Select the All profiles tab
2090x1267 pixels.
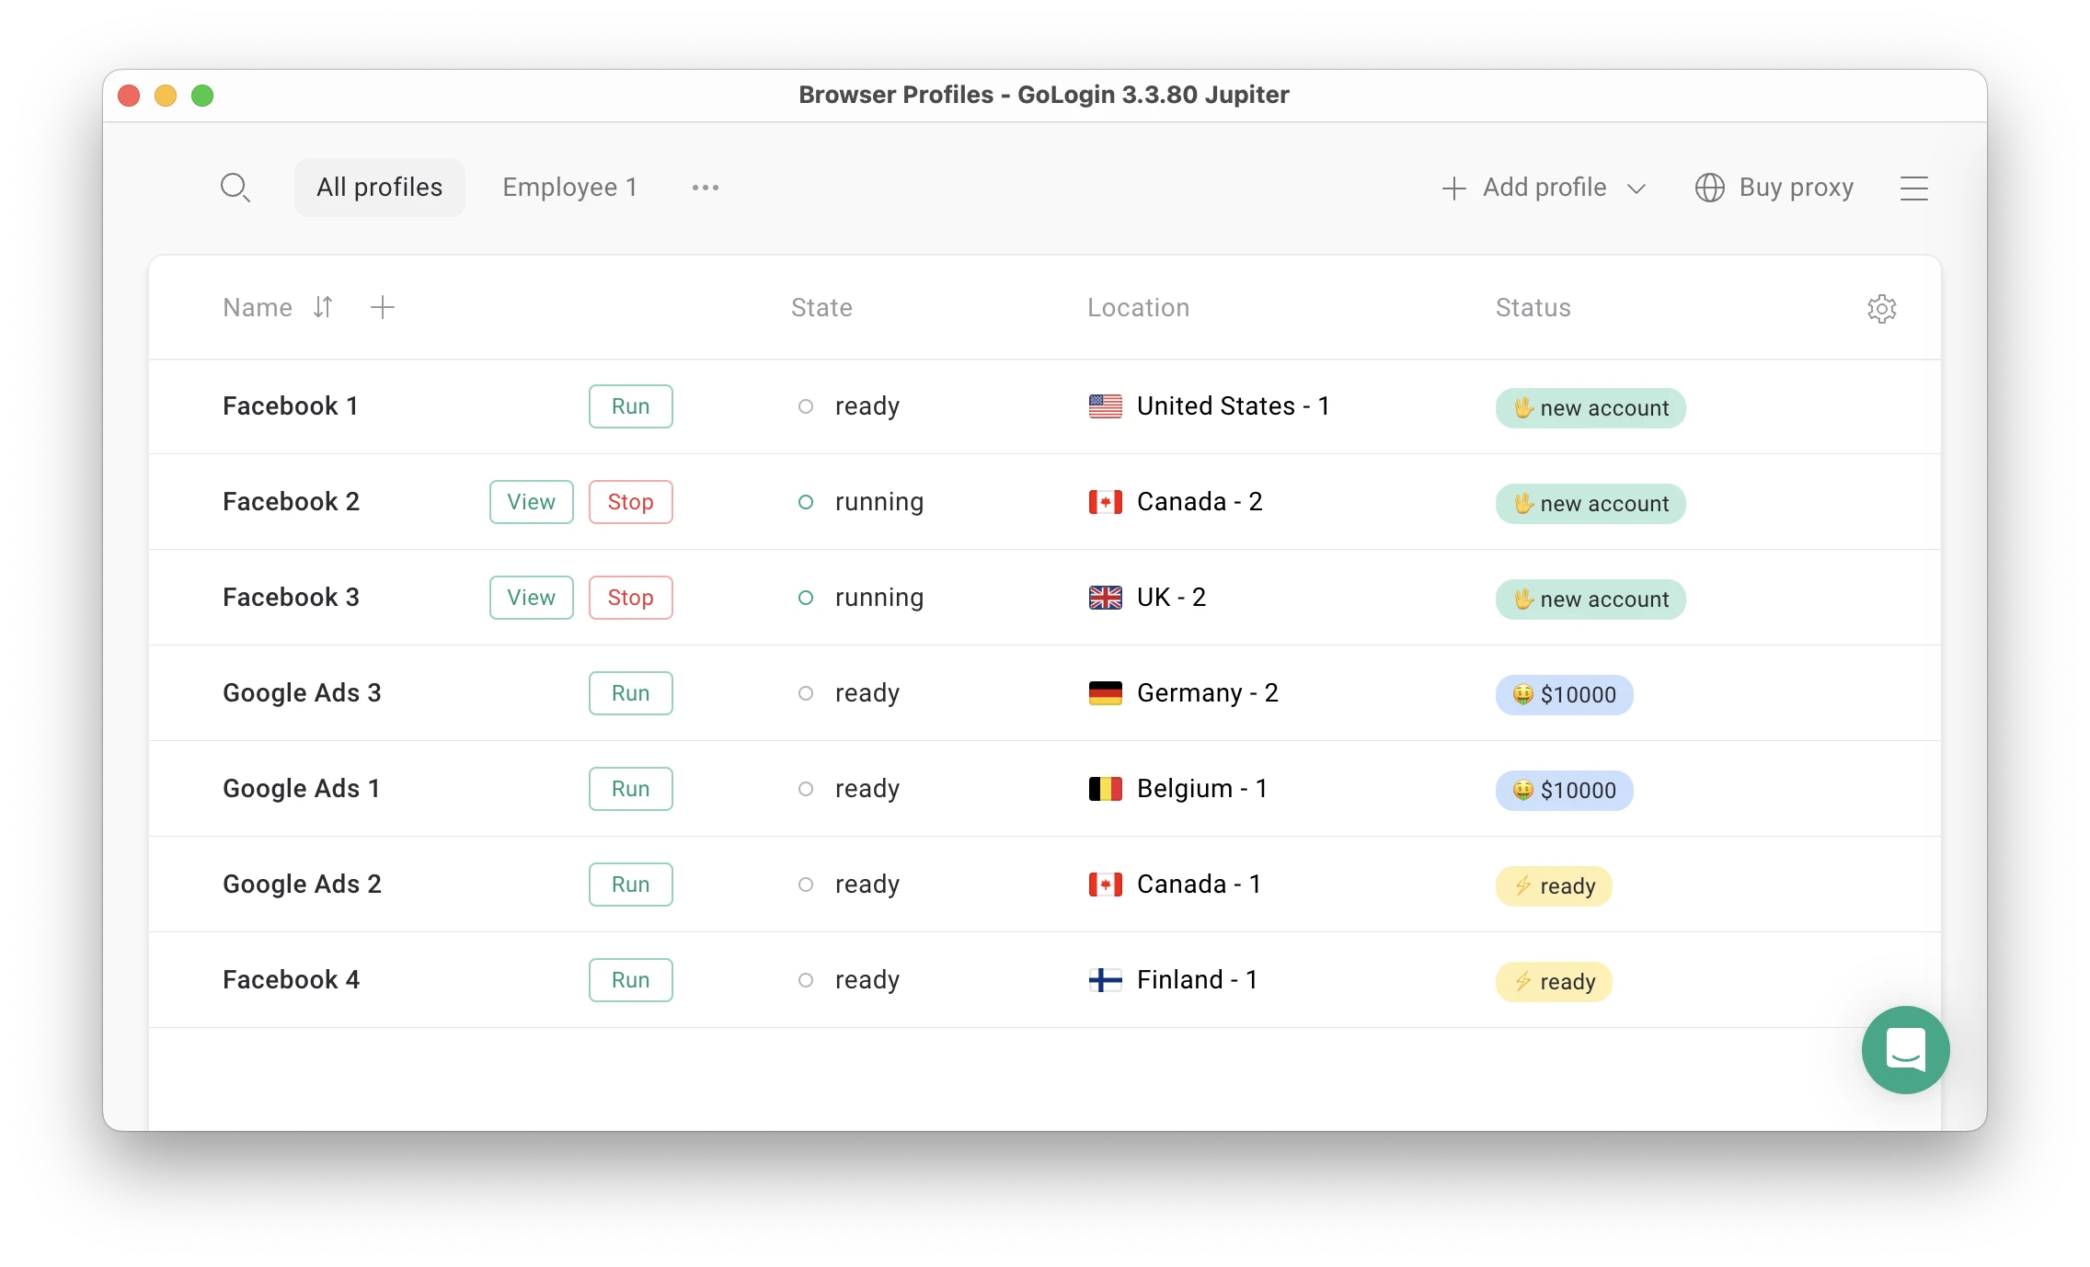click(x=379, y=188)
